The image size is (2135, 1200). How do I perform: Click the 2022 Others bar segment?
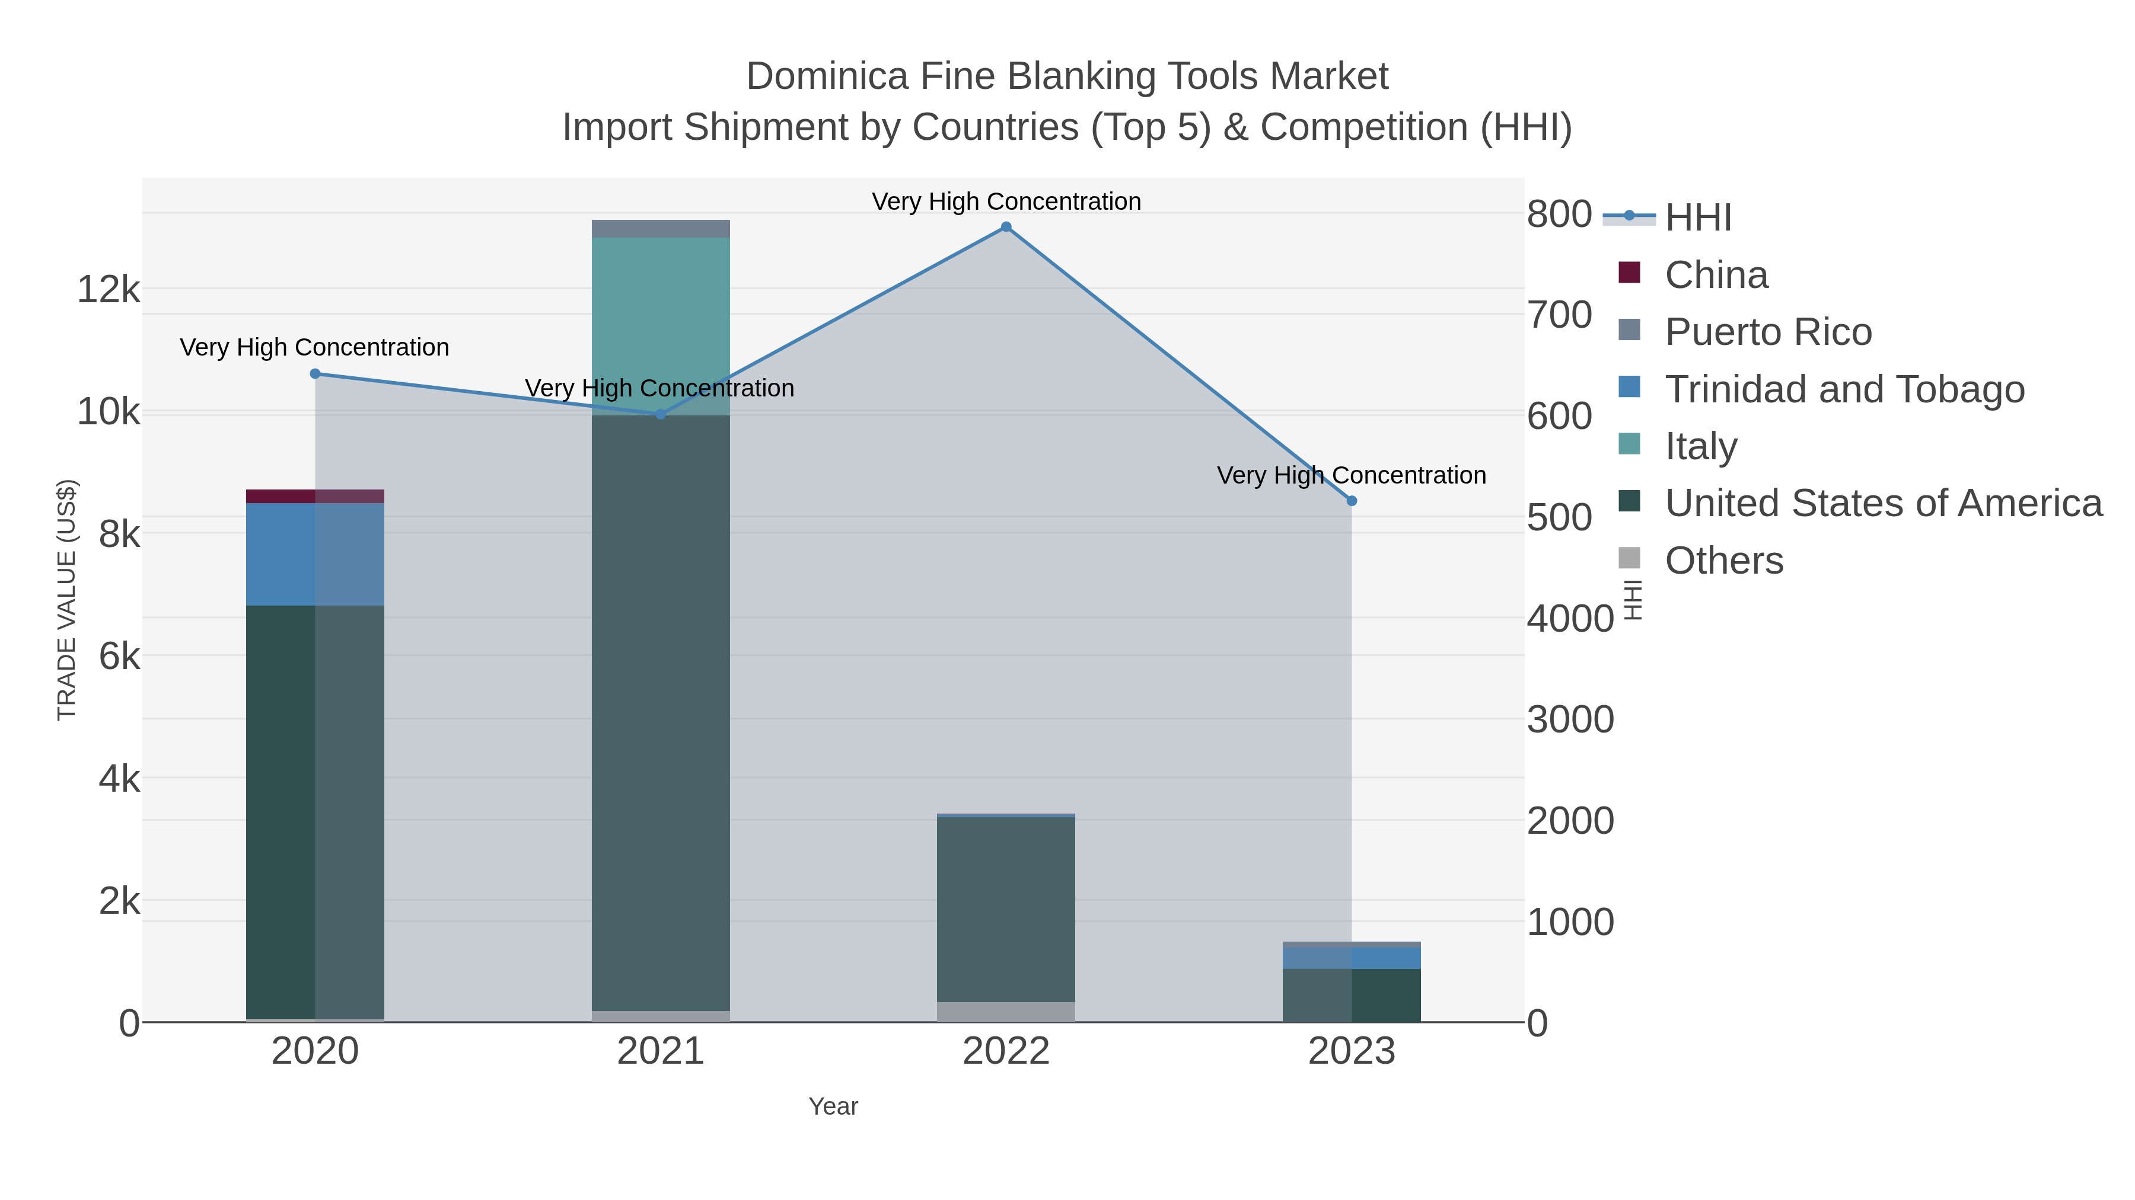click(1006, 1012)
